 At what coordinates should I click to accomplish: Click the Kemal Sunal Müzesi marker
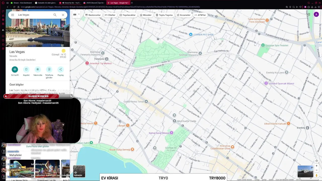(172, 133)
